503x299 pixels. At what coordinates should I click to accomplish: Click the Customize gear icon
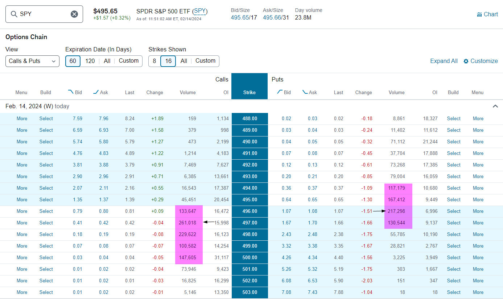[466, 61]
